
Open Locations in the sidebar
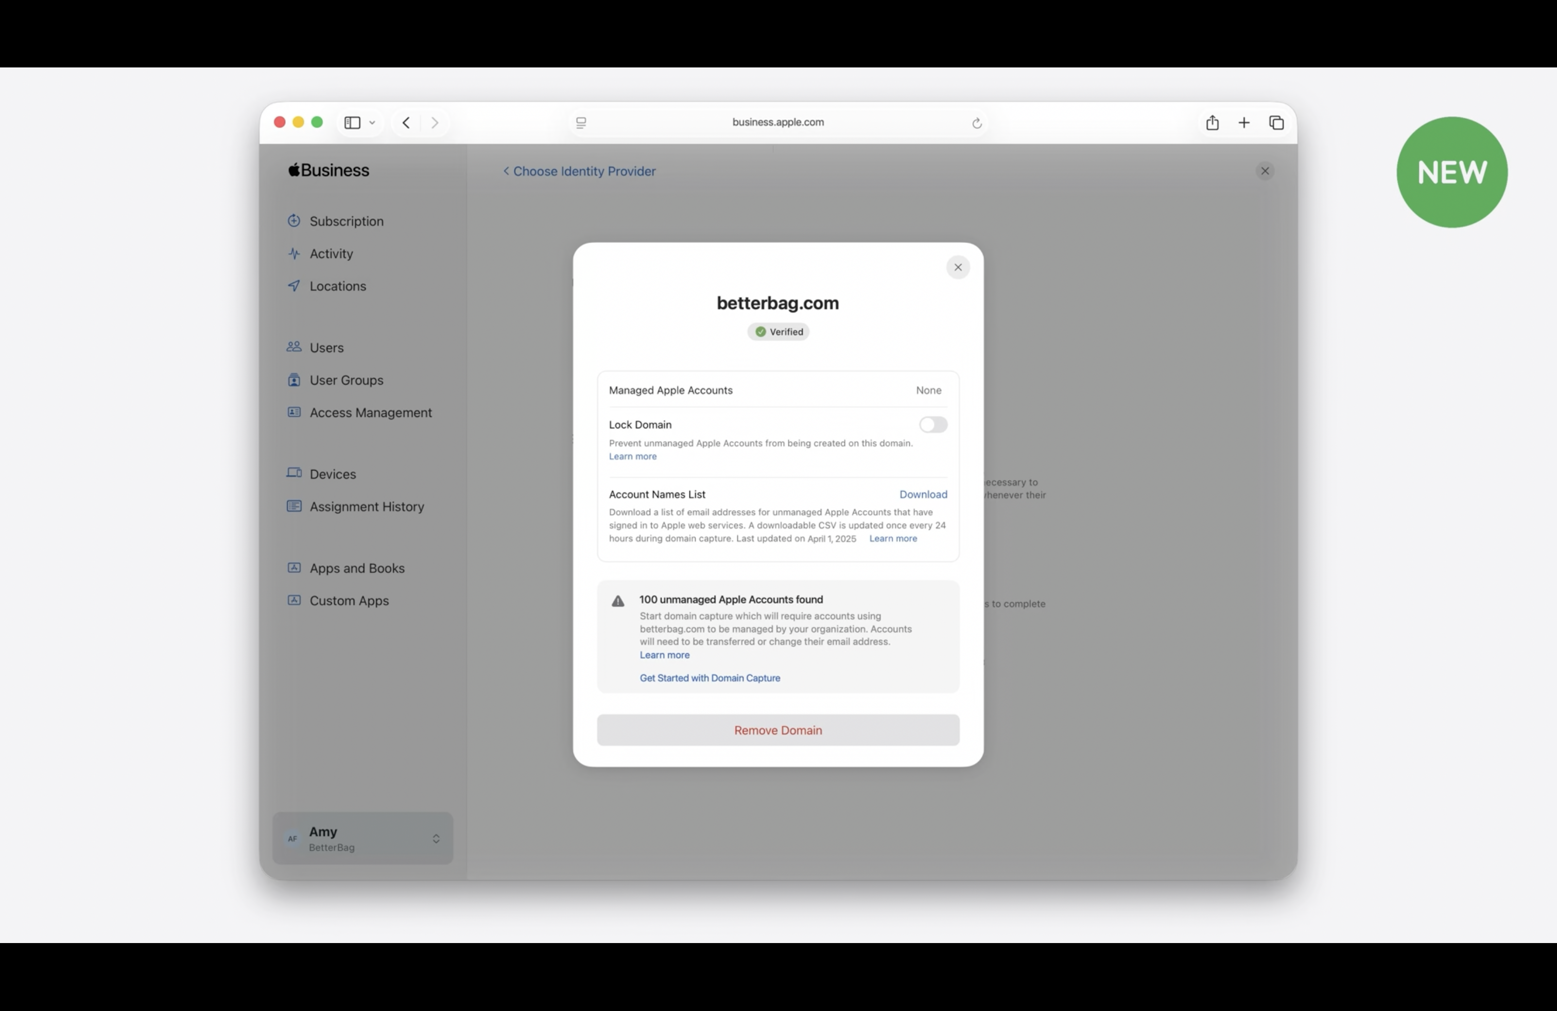[326, 286]
